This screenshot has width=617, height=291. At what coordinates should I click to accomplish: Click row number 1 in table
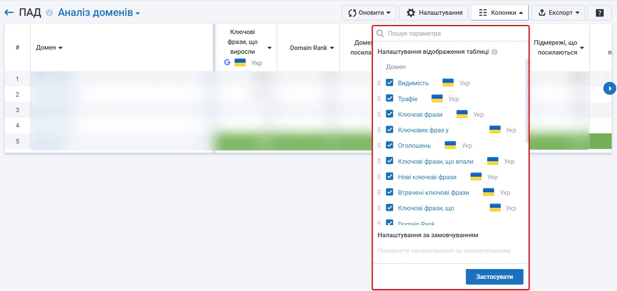click(17, 79)
